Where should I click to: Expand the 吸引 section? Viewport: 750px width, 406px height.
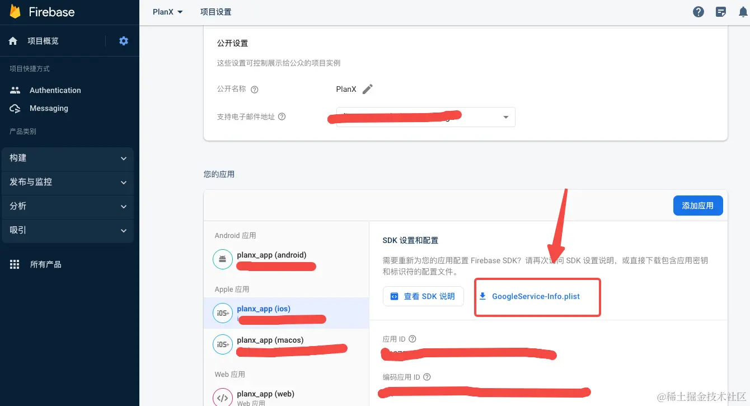click(x=68, y=230)
